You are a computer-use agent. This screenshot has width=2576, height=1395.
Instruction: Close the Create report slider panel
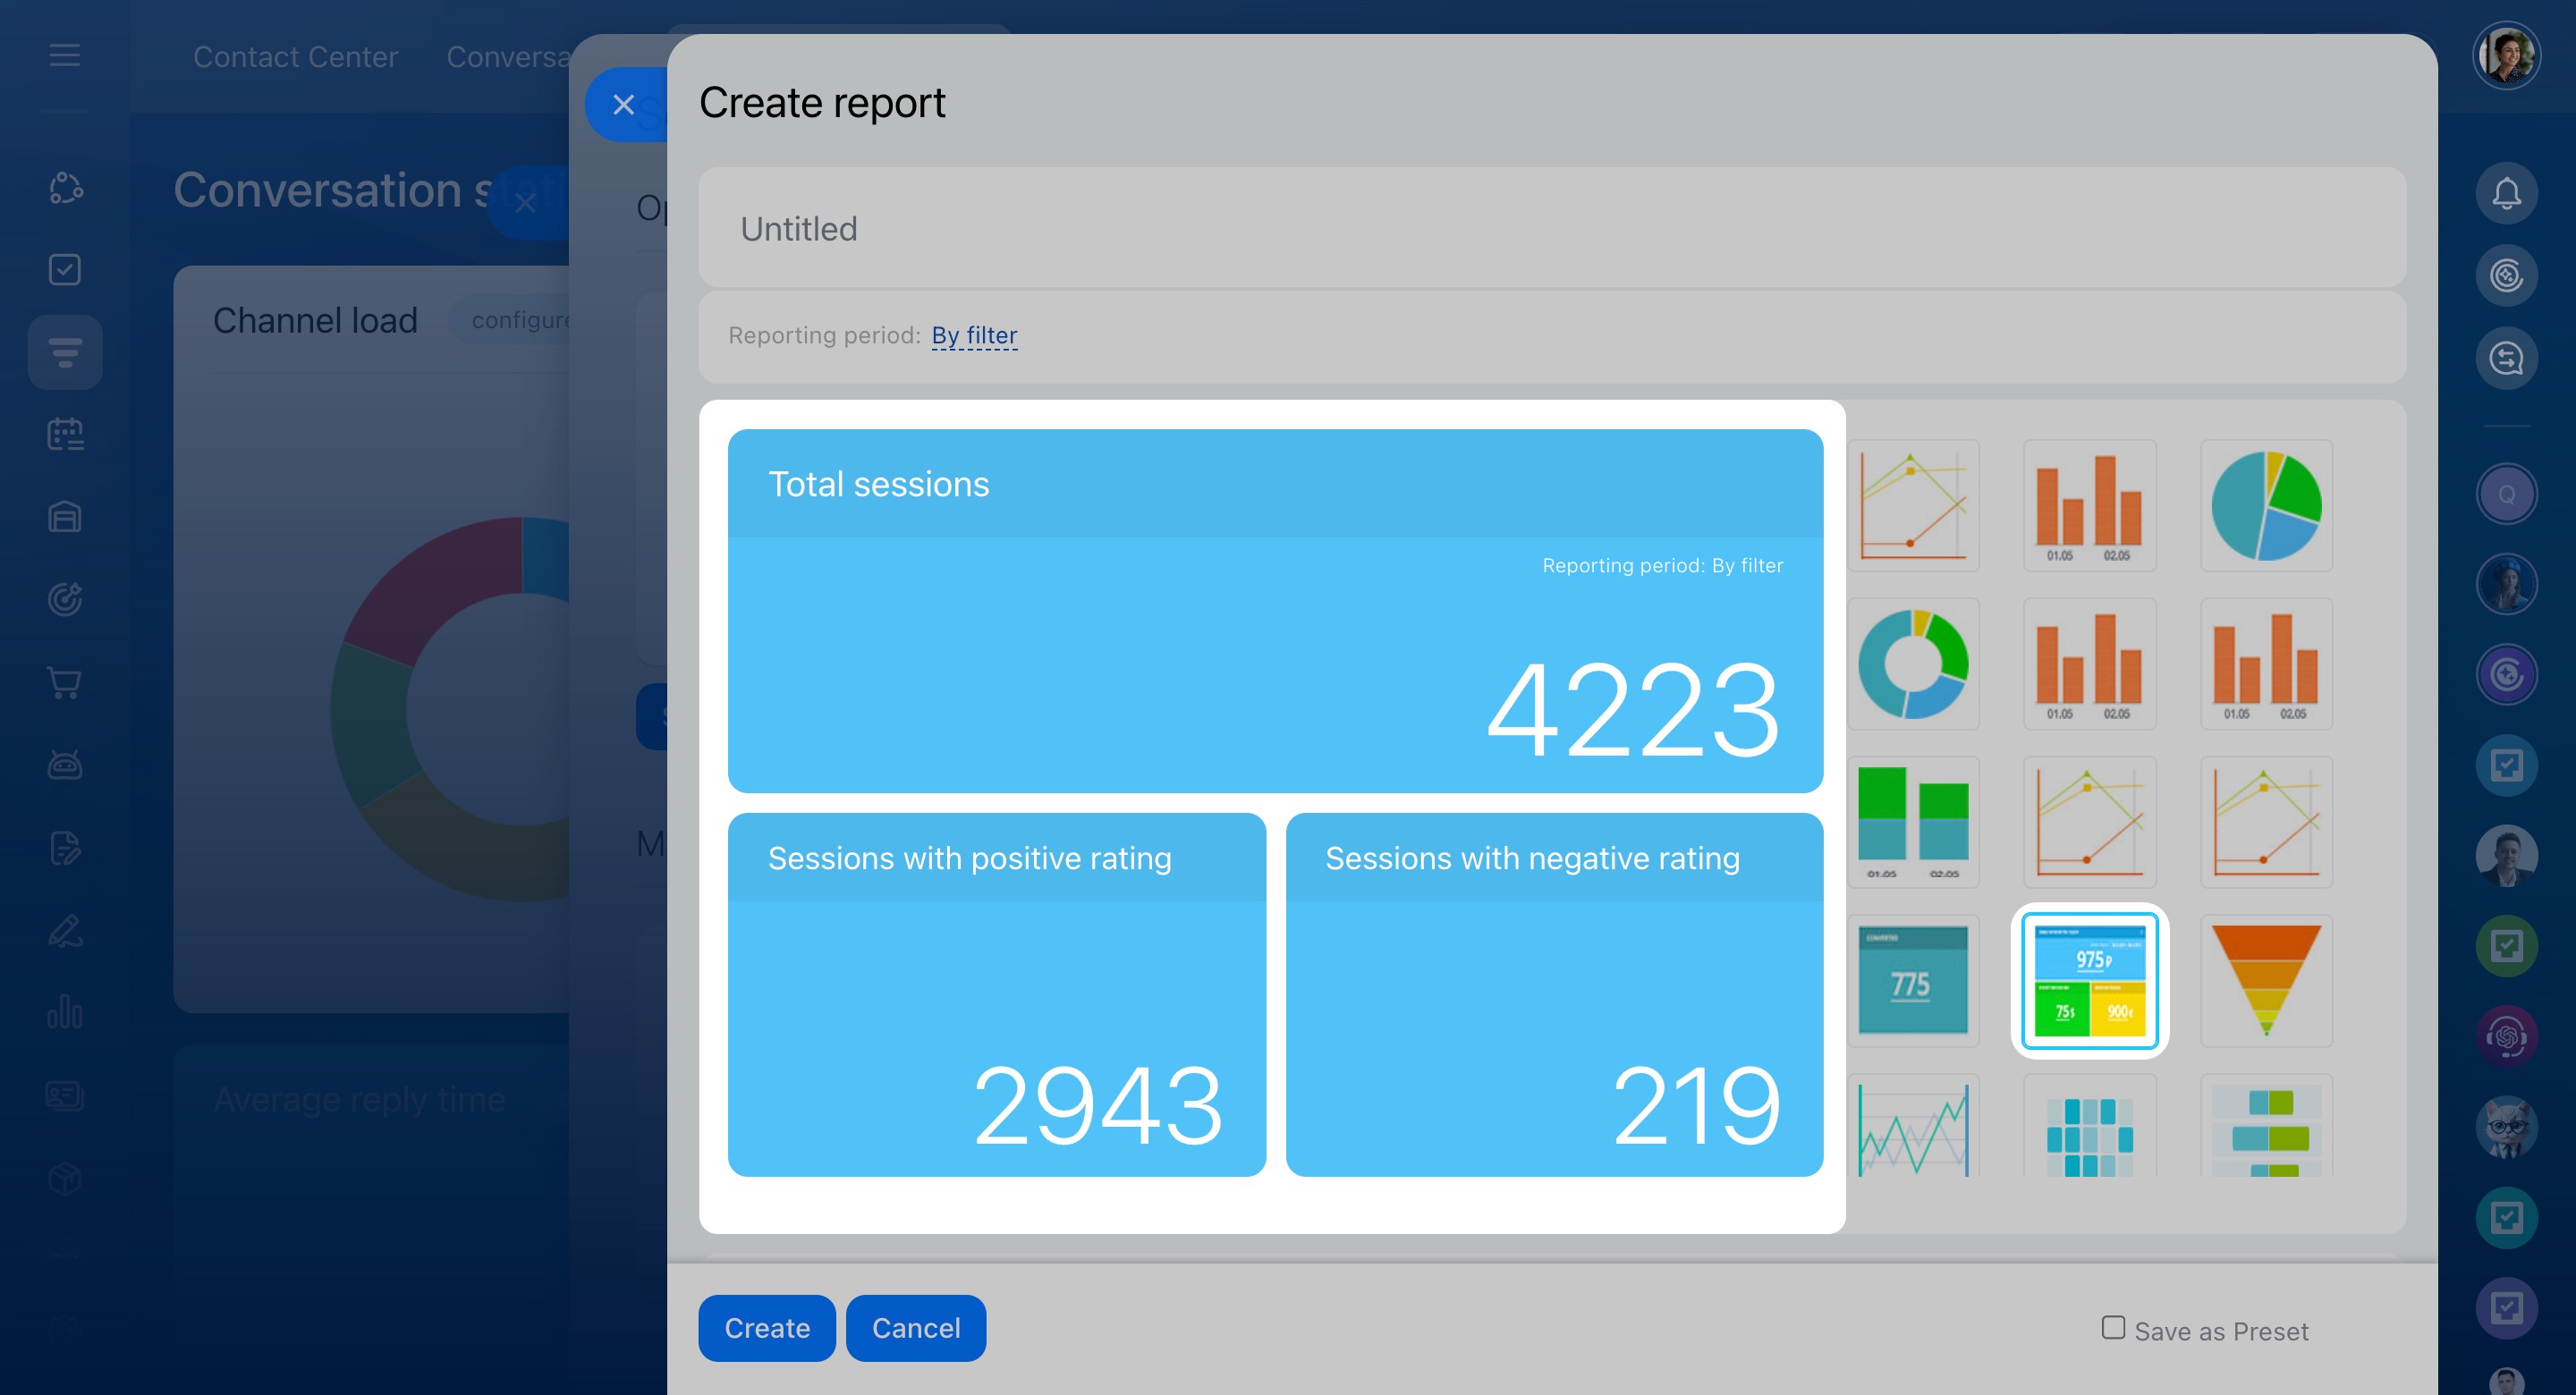624,104
